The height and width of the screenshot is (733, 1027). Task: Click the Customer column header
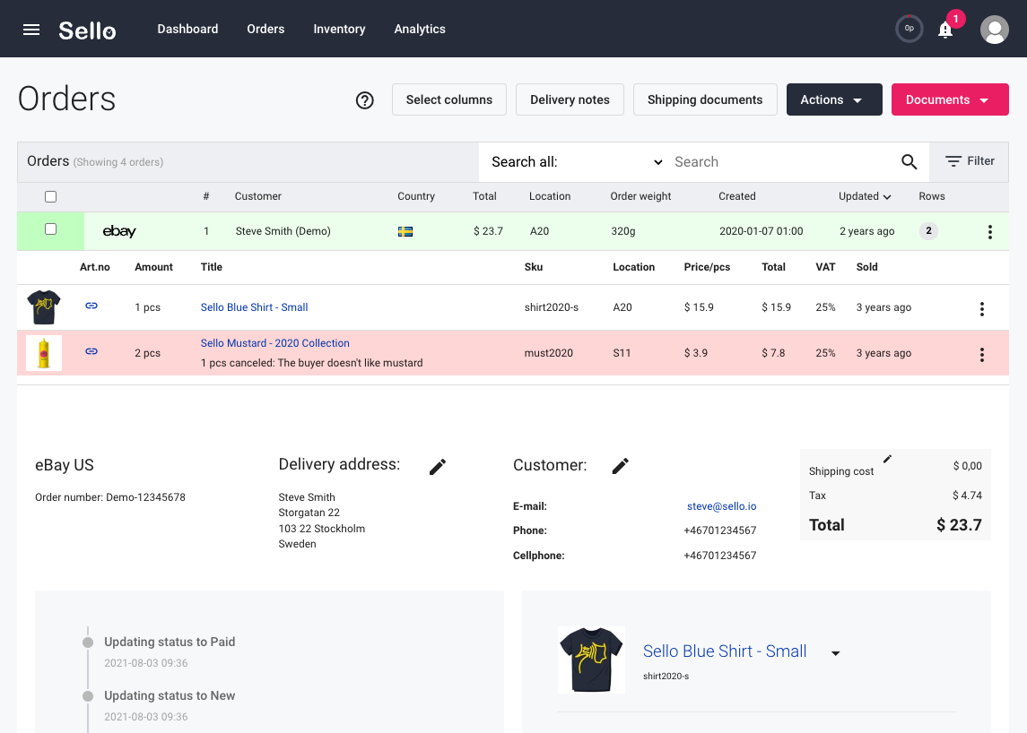click(x=258, y=196)
